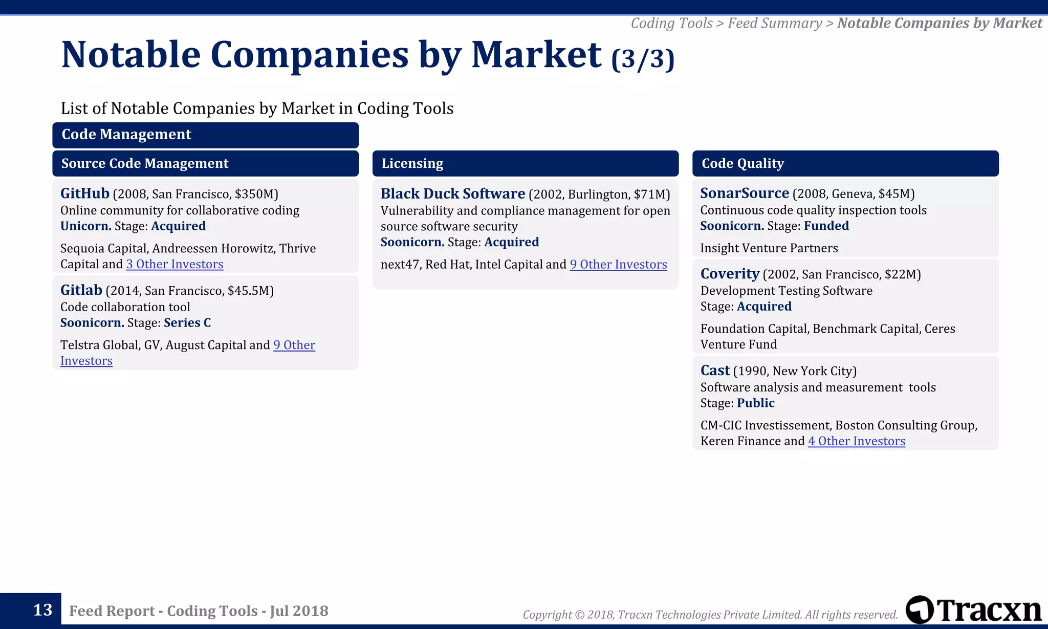The image size is (1048, 629).
Task: Open GitHub's '3 Other Investors' link
Action: (x=175, y=264)
